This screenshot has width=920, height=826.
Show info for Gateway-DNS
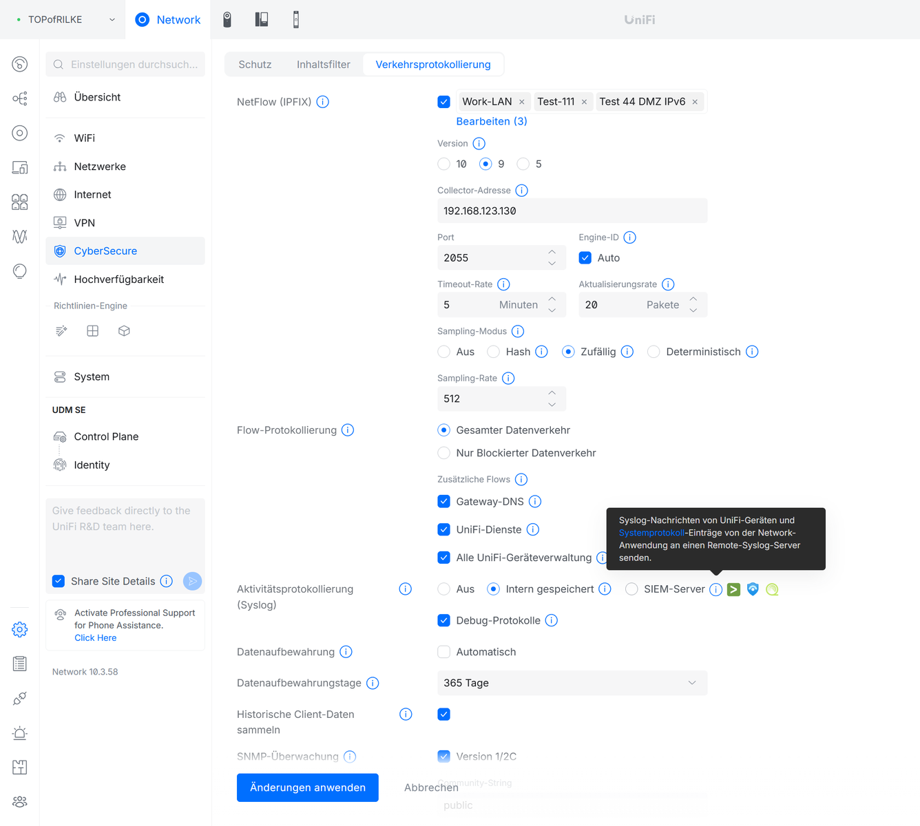point(535,502)
